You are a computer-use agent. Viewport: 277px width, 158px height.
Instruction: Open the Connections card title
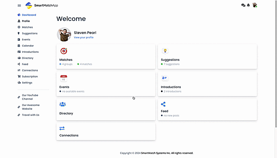[69, 135]
